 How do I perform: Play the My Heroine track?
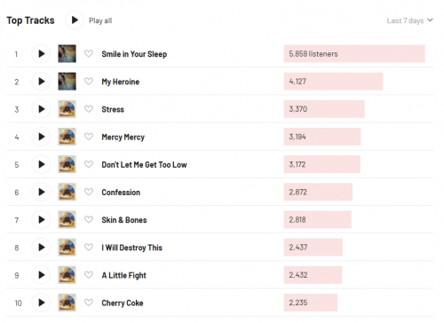point(41,82)
